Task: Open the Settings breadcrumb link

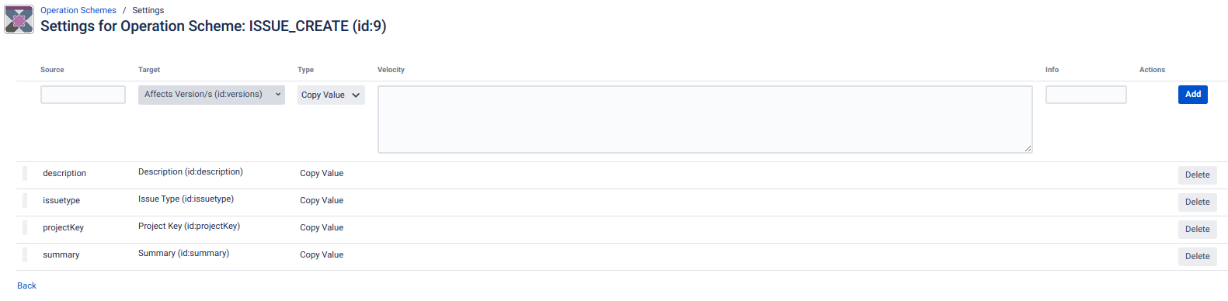Action: [148, 10]
